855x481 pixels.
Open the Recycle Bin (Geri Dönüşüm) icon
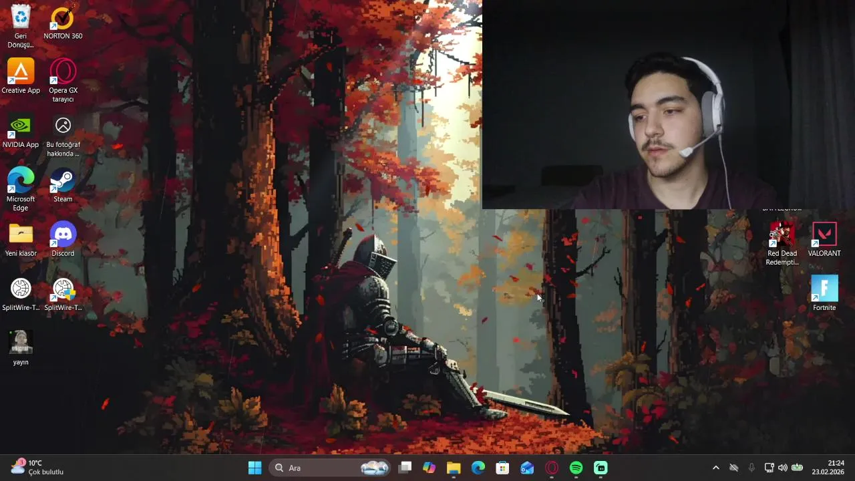[x=21, y=25]
